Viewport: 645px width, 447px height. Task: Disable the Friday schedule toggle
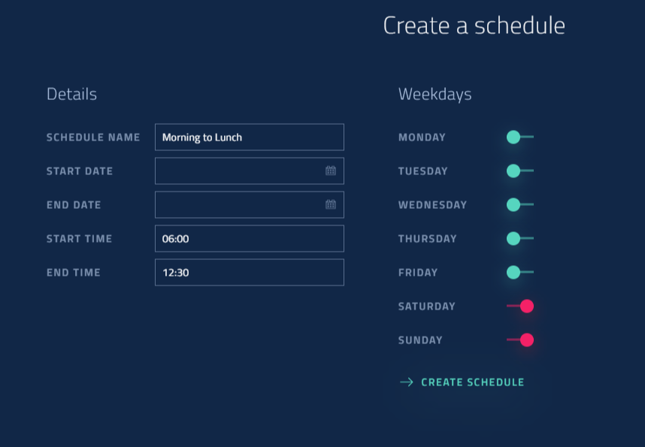(x=519, y=272)
